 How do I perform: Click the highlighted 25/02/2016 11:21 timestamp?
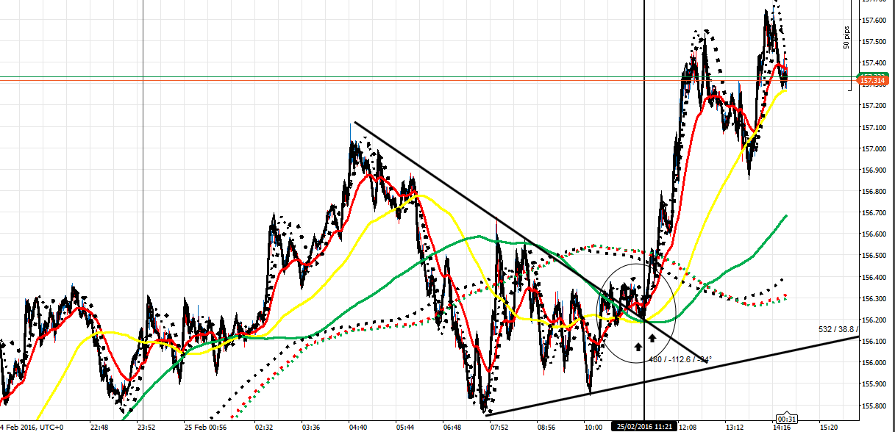[646, 425]
